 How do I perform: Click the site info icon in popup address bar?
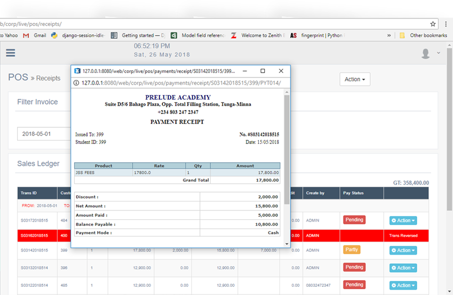pyautogui.click(x=77, y=83)
